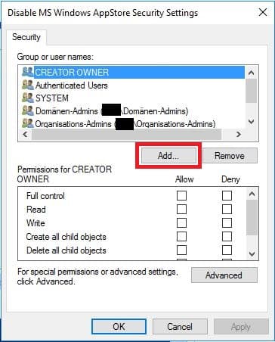Screen dimensions: 275x342
Task: Open the Advanced permission settings
Action: click(224, 275)
